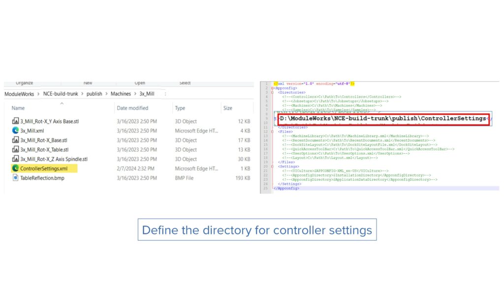The height and width of the screenshot is (283, 504).
Task: Collapse the Appconfig node fold marker
Action: 273,88
